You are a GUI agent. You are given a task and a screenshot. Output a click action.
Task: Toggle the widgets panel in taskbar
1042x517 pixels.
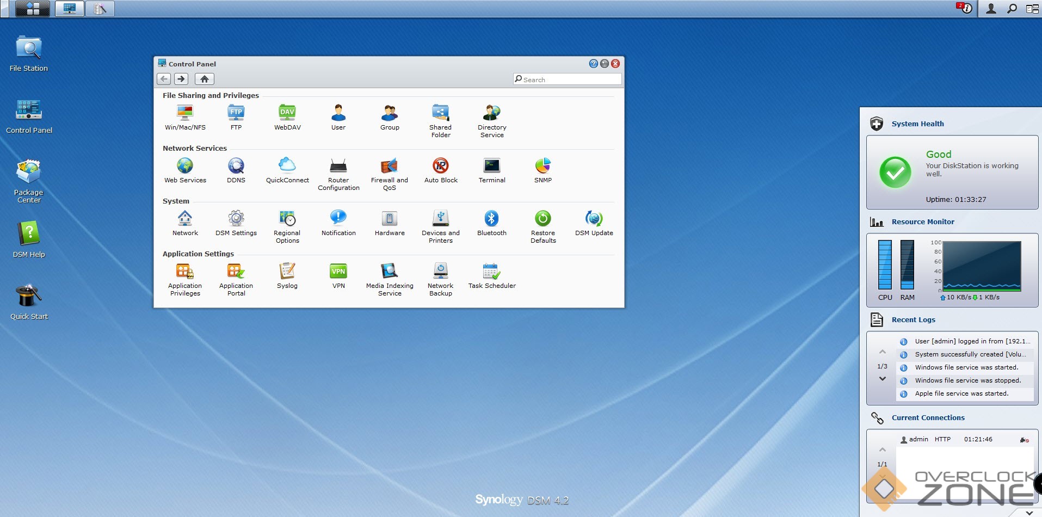click(1032, 9)
